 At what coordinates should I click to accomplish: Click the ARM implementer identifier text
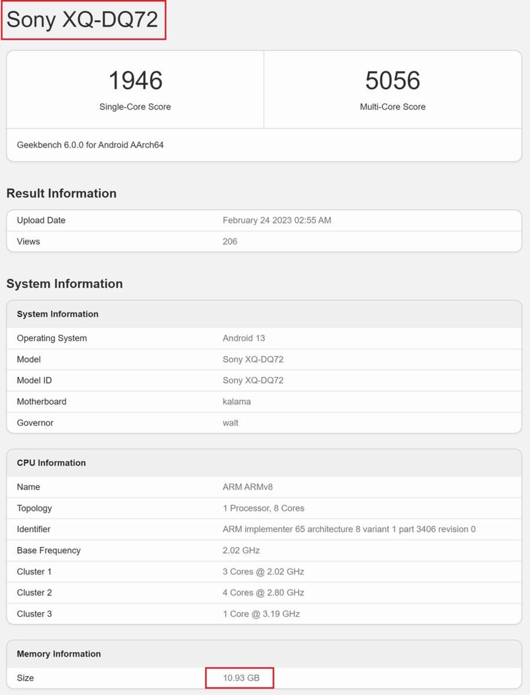click(349, 529)
